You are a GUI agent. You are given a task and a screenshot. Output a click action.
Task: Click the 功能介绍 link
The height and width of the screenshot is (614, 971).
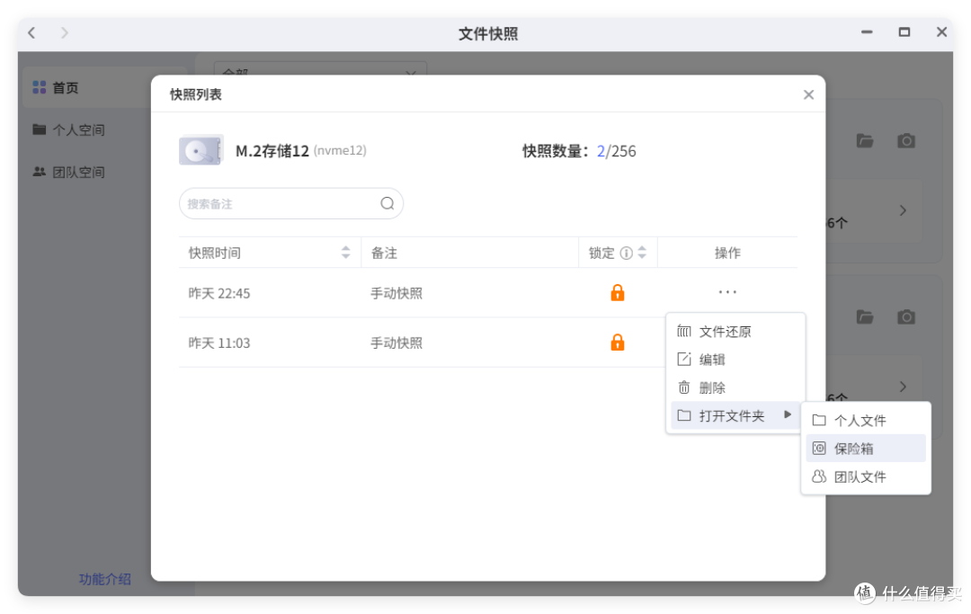click(104, 579)
